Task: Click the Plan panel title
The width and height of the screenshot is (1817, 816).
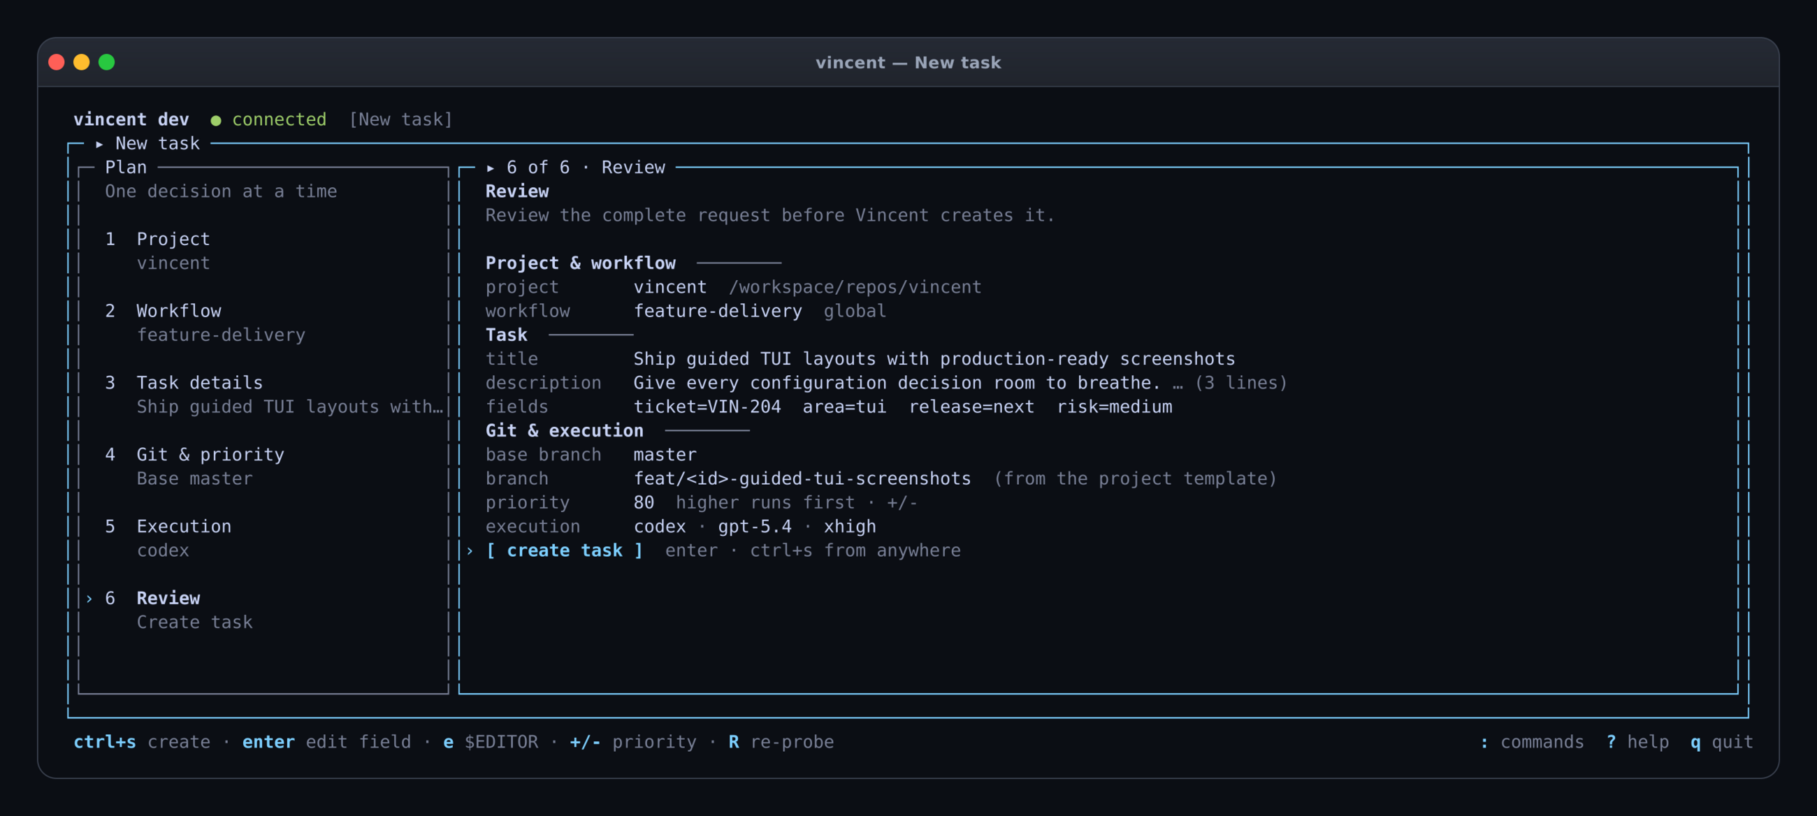Action: pos(126,168)
